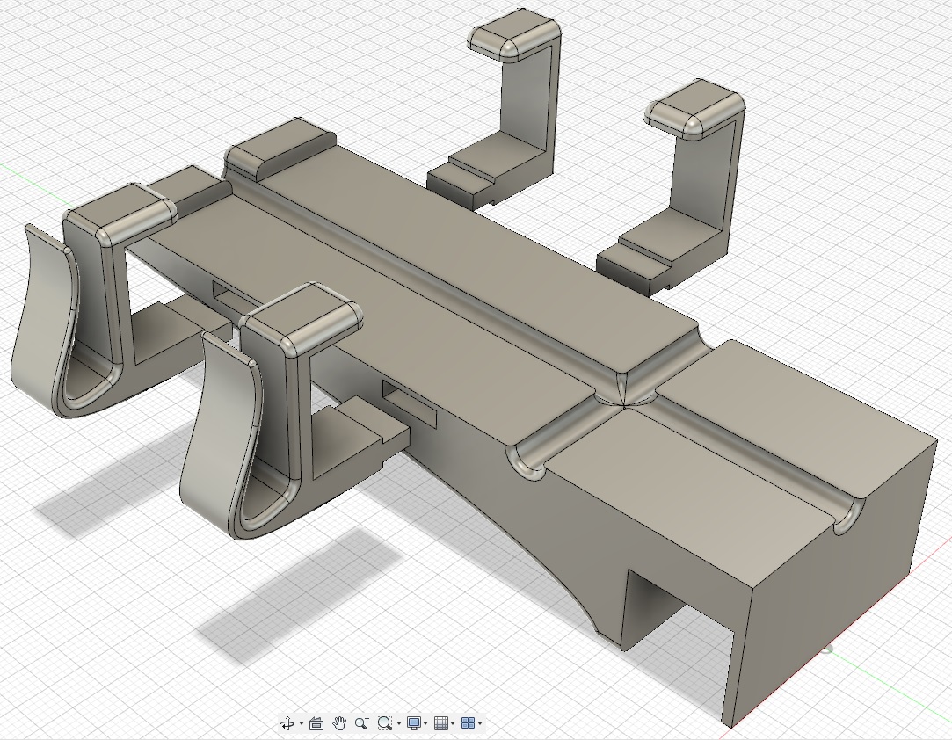Open the Grid and Snaps dropdown arrow
952x740 pixels.
tap(453, 723)
